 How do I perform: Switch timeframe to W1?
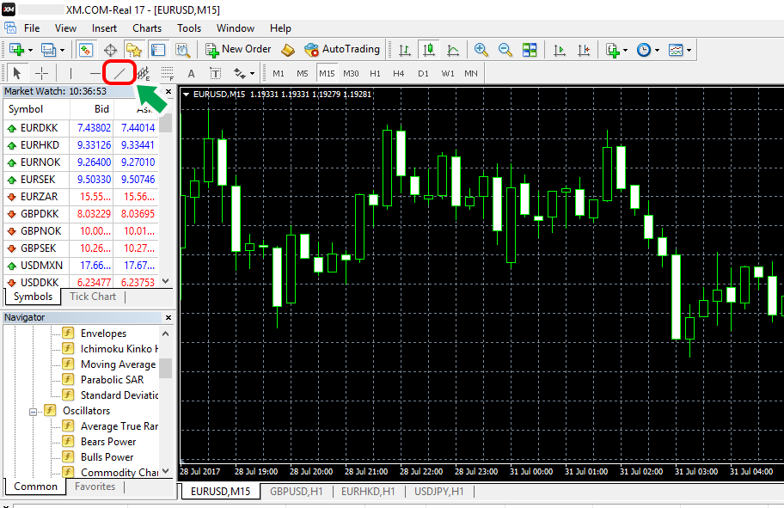pos(448,74)
